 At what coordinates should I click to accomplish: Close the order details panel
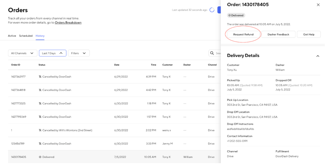click(x=318, y=5)
